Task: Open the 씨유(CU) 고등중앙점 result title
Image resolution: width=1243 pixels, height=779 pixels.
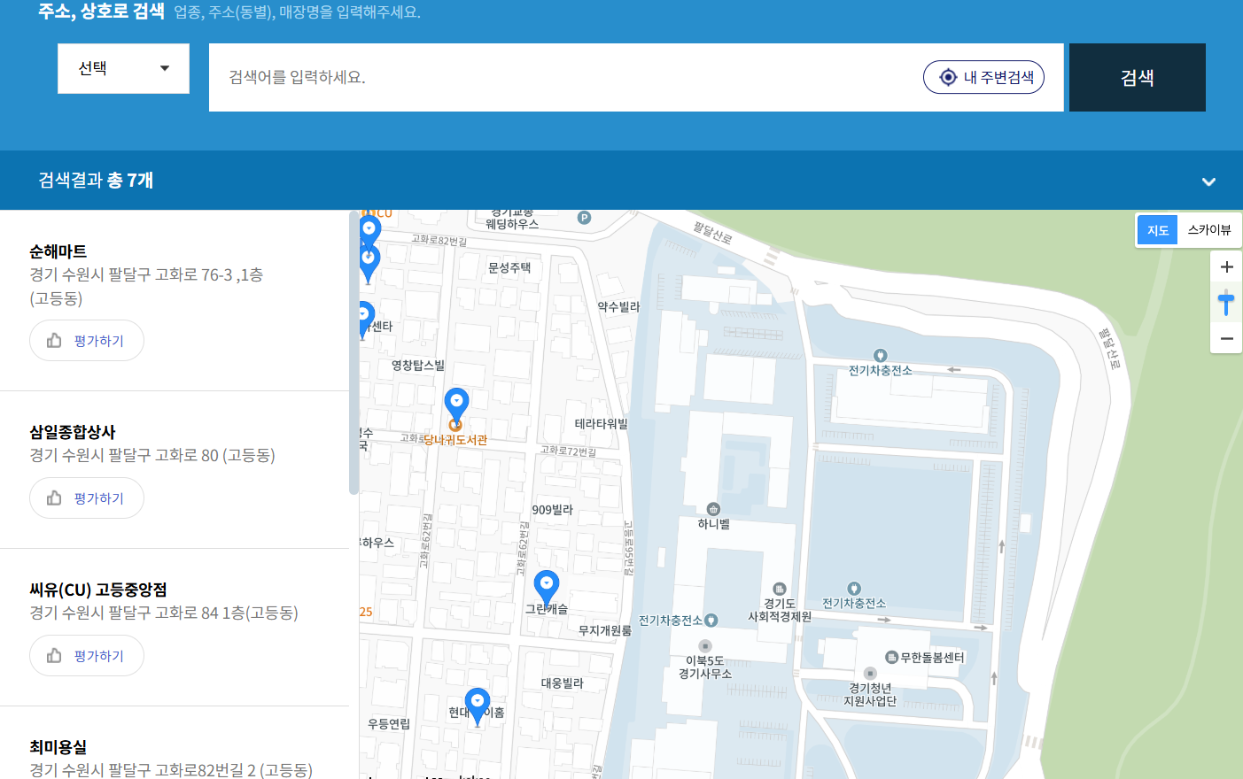Action: [98, 590]
